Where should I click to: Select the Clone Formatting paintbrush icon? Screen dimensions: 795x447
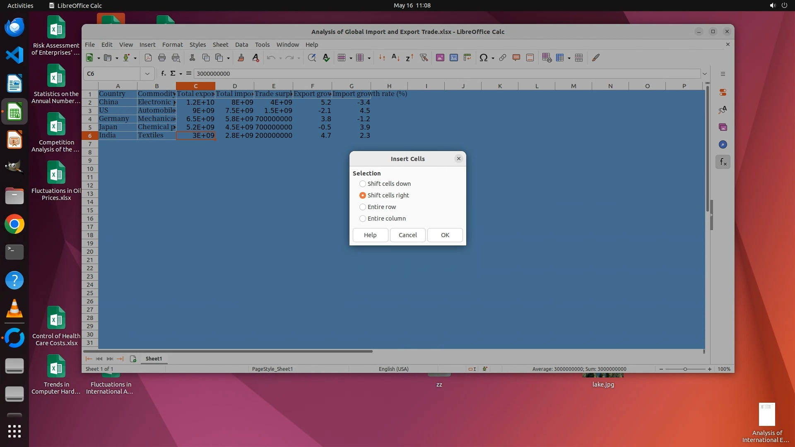tap(241, 58)
